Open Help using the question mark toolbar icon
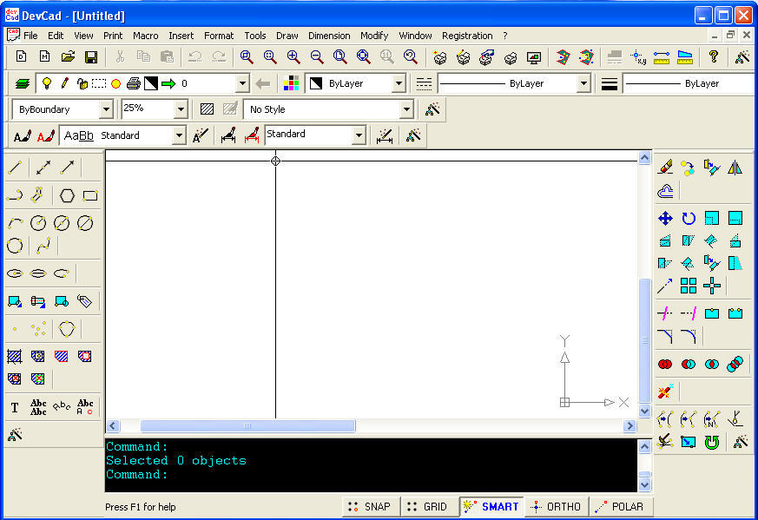 [713, 56]
